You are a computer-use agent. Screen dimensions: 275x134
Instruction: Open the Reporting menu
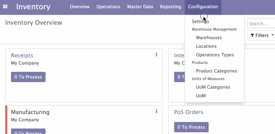click(170, 7)
